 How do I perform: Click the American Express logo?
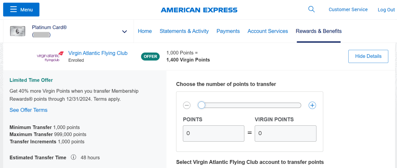pos(199,10)
